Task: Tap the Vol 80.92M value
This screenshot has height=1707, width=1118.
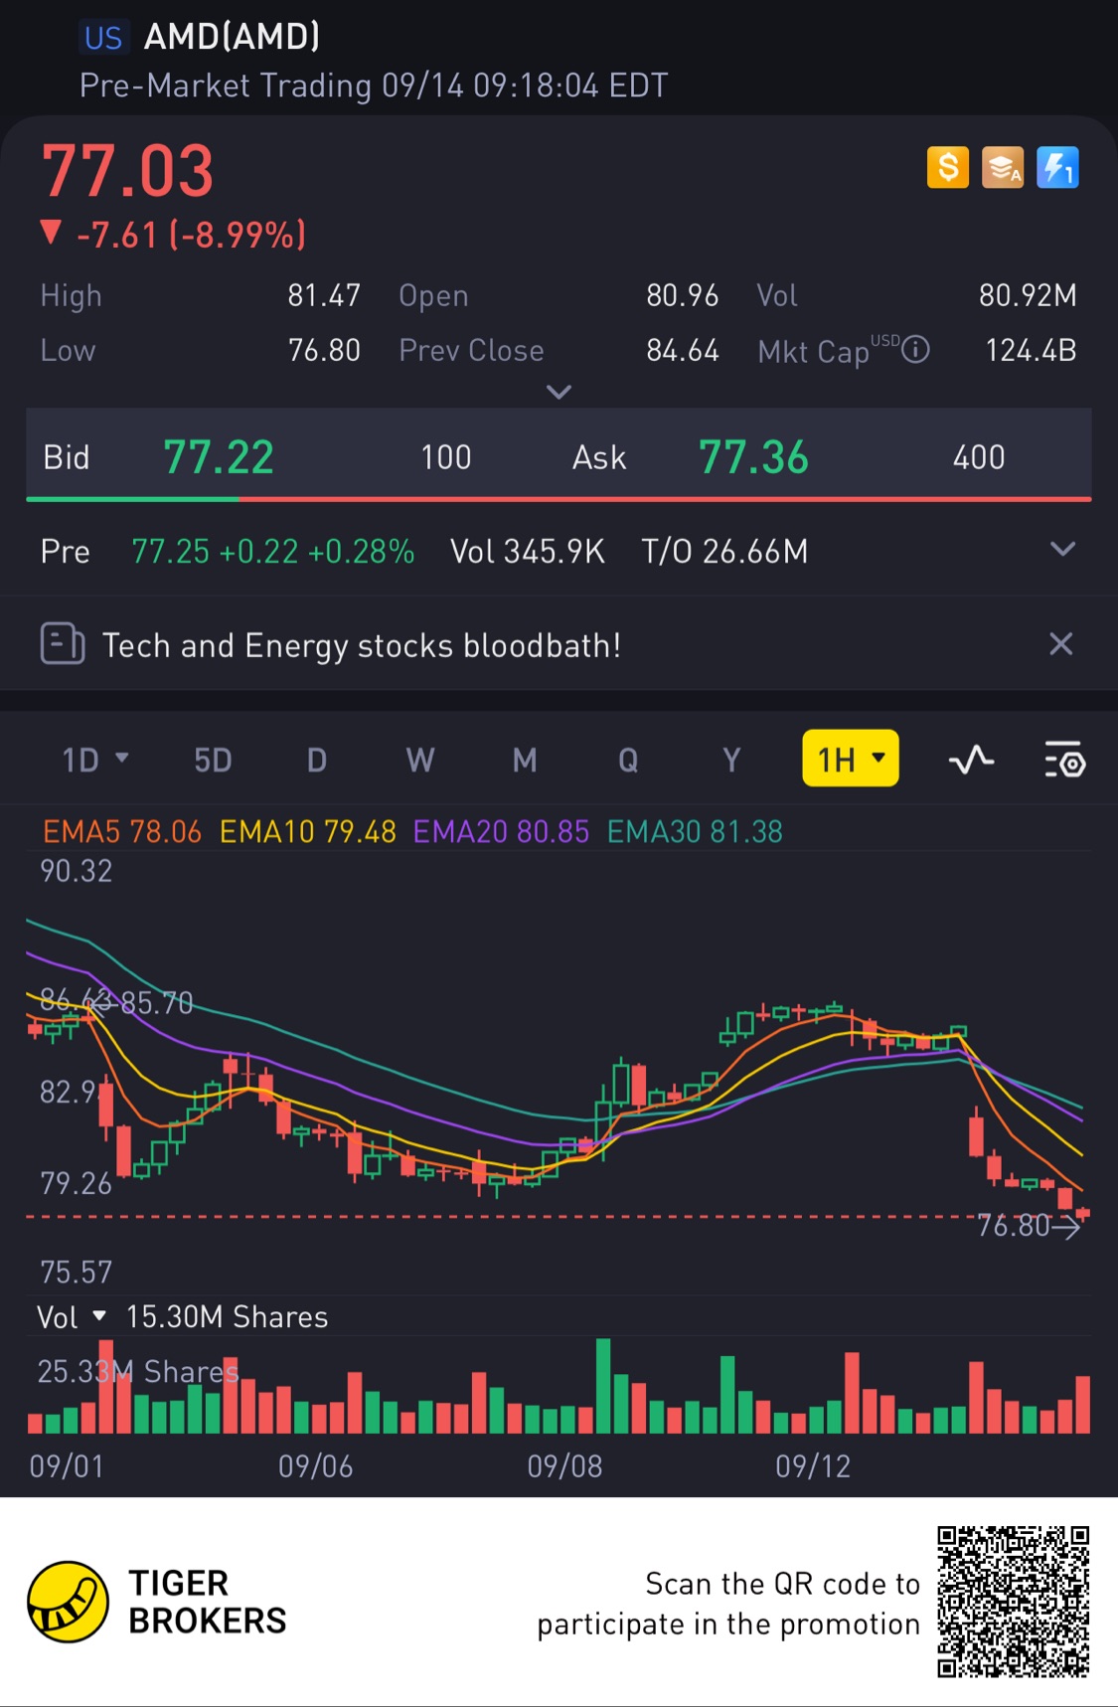Action: [1028, 295]
